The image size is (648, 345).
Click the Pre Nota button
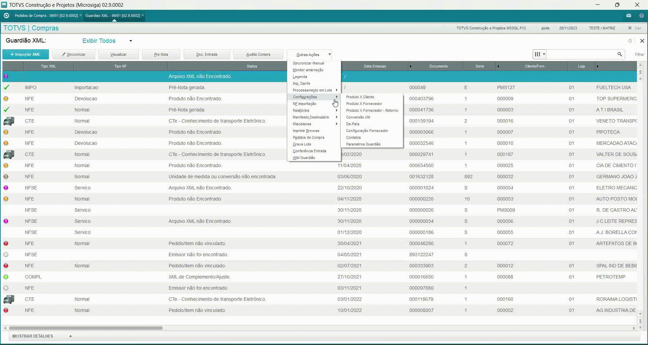pos(161,54)
